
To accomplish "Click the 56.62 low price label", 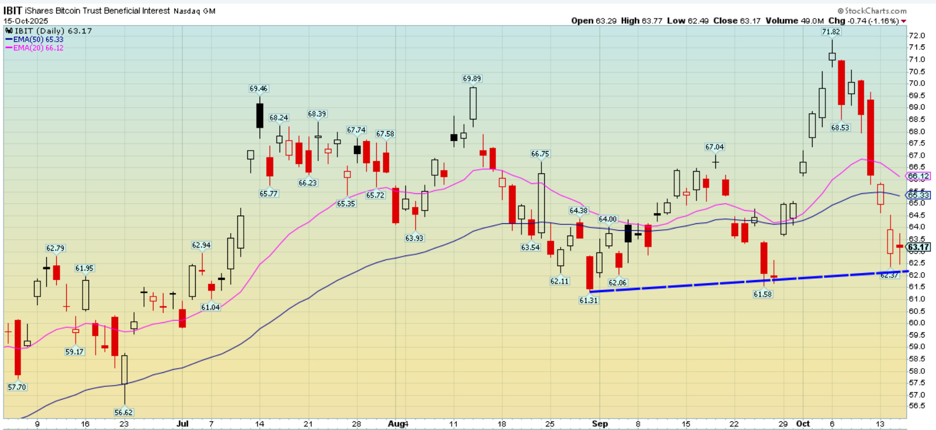I will [x=123, y=412].
